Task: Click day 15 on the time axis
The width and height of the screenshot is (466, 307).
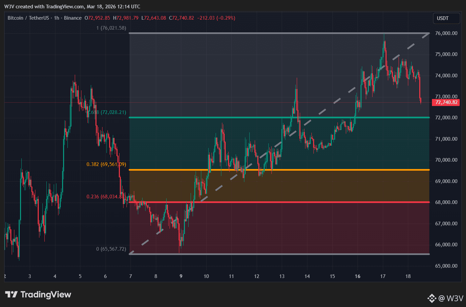Action: (x=332, y=276)
